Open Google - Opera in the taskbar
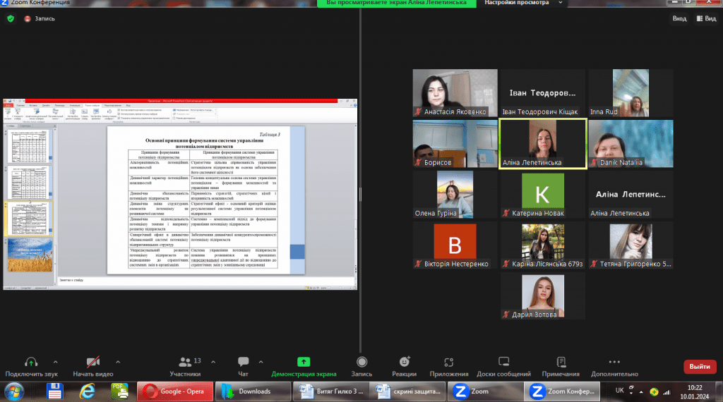 point(174,391)
